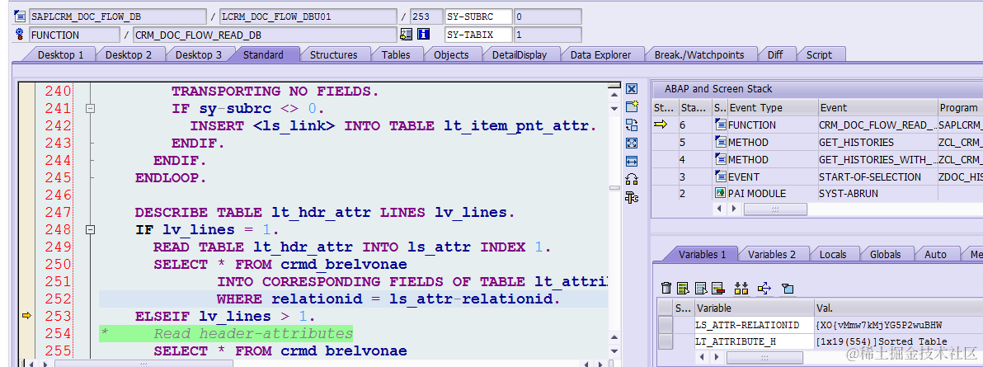
Task: Open the Break./Watchpoints tab
Action: [x=699, y=54]
